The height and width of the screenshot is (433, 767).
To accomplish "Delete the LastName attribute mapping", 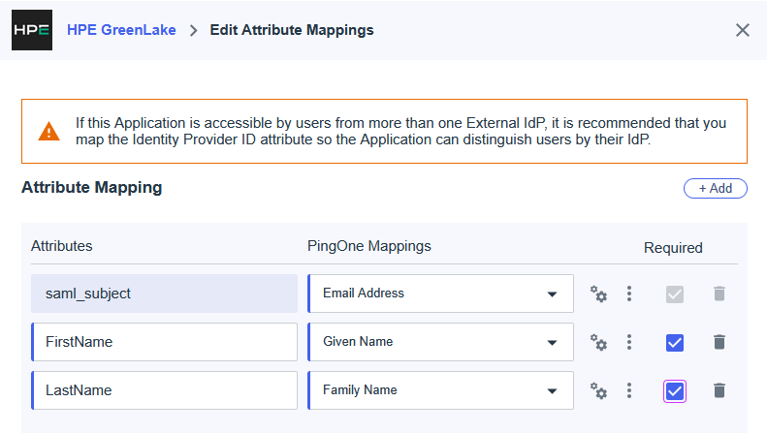I will pos(719,390).
